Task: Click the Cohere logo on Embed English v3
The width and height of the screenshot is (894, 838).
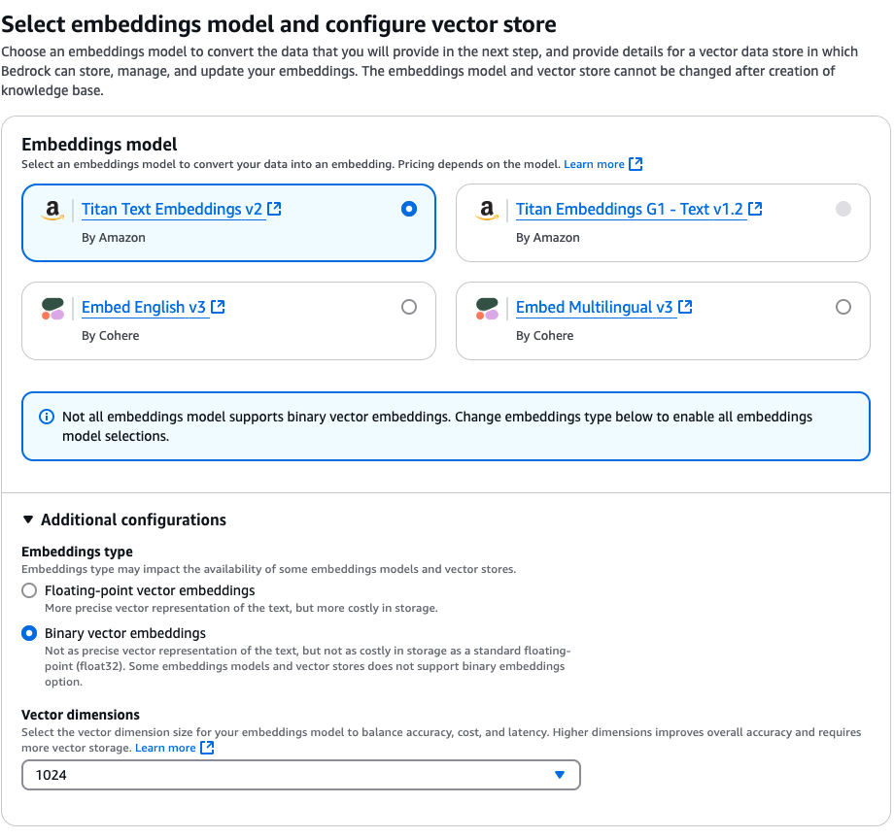Action: pos(52,309)
